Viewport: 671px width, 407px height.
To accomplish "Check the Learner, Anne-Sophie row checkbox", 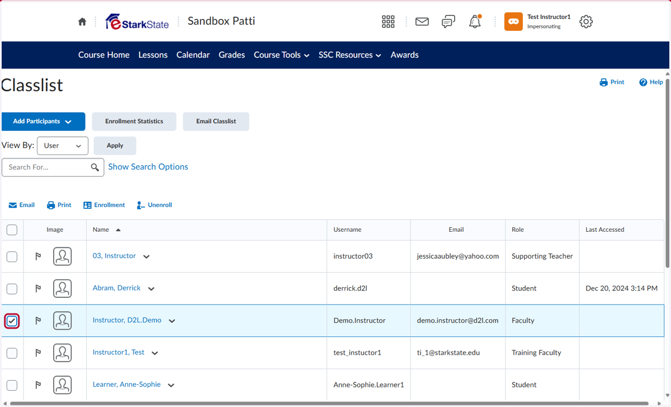I will [12, 385].
